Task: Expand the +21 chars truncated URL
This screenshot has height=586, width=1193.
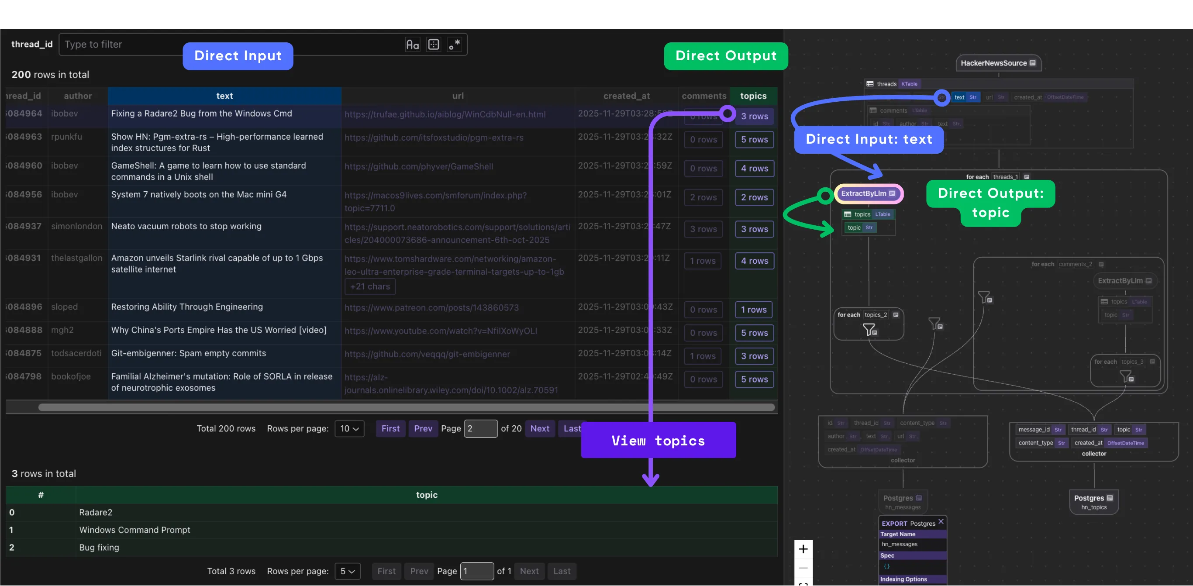Action: pyautogui.click(x=369, y=286)
